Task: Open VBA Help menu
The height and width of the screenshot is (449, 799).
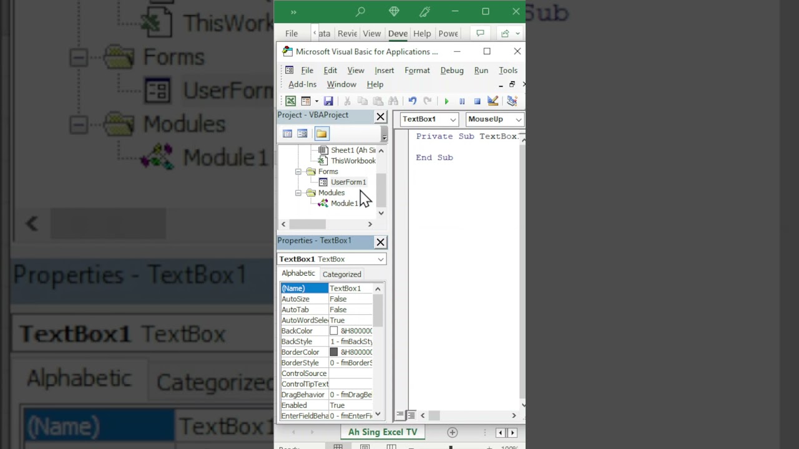Action: [x=375, y=84]
